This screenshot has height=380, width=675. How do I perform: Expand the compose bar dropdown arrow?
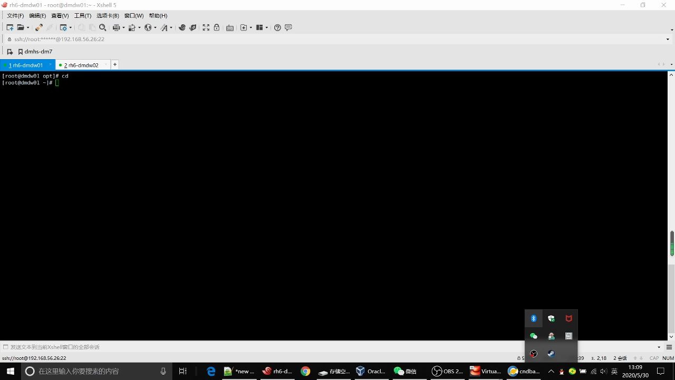click(x=659, y=347)
